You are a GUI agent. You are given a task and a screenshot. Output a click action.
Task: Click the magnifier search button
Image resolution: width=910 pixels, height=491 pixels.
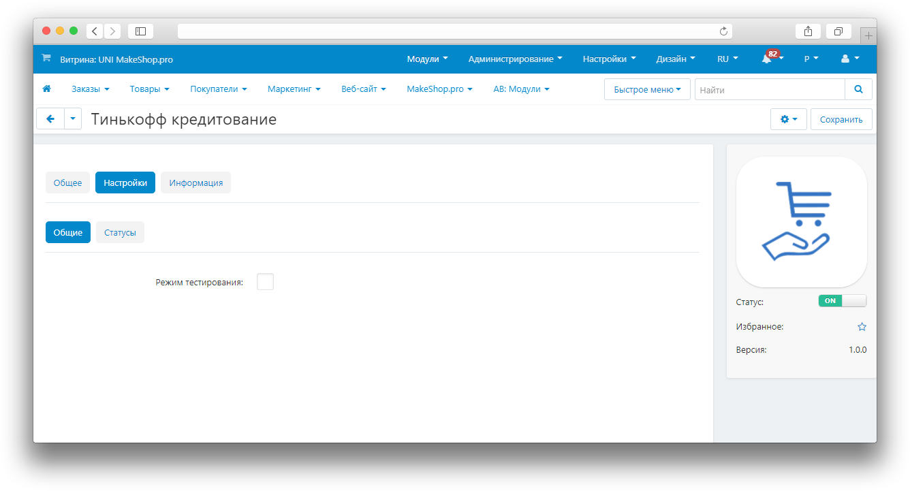[858, 89]
